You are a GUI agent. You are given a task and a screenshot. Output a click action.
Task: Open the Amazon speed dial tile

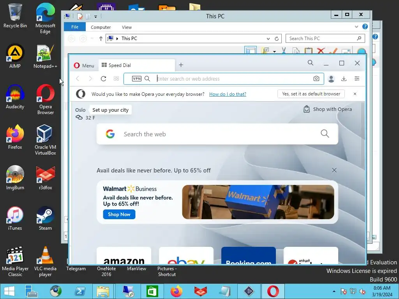[124, 256]
